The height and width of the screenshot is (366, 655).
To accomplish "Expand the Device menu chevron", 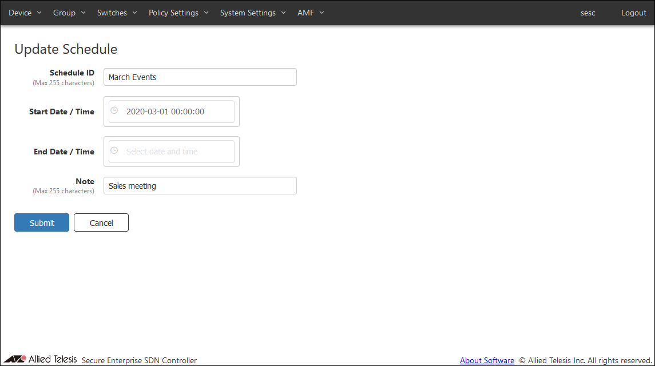I will coord(39,13).
